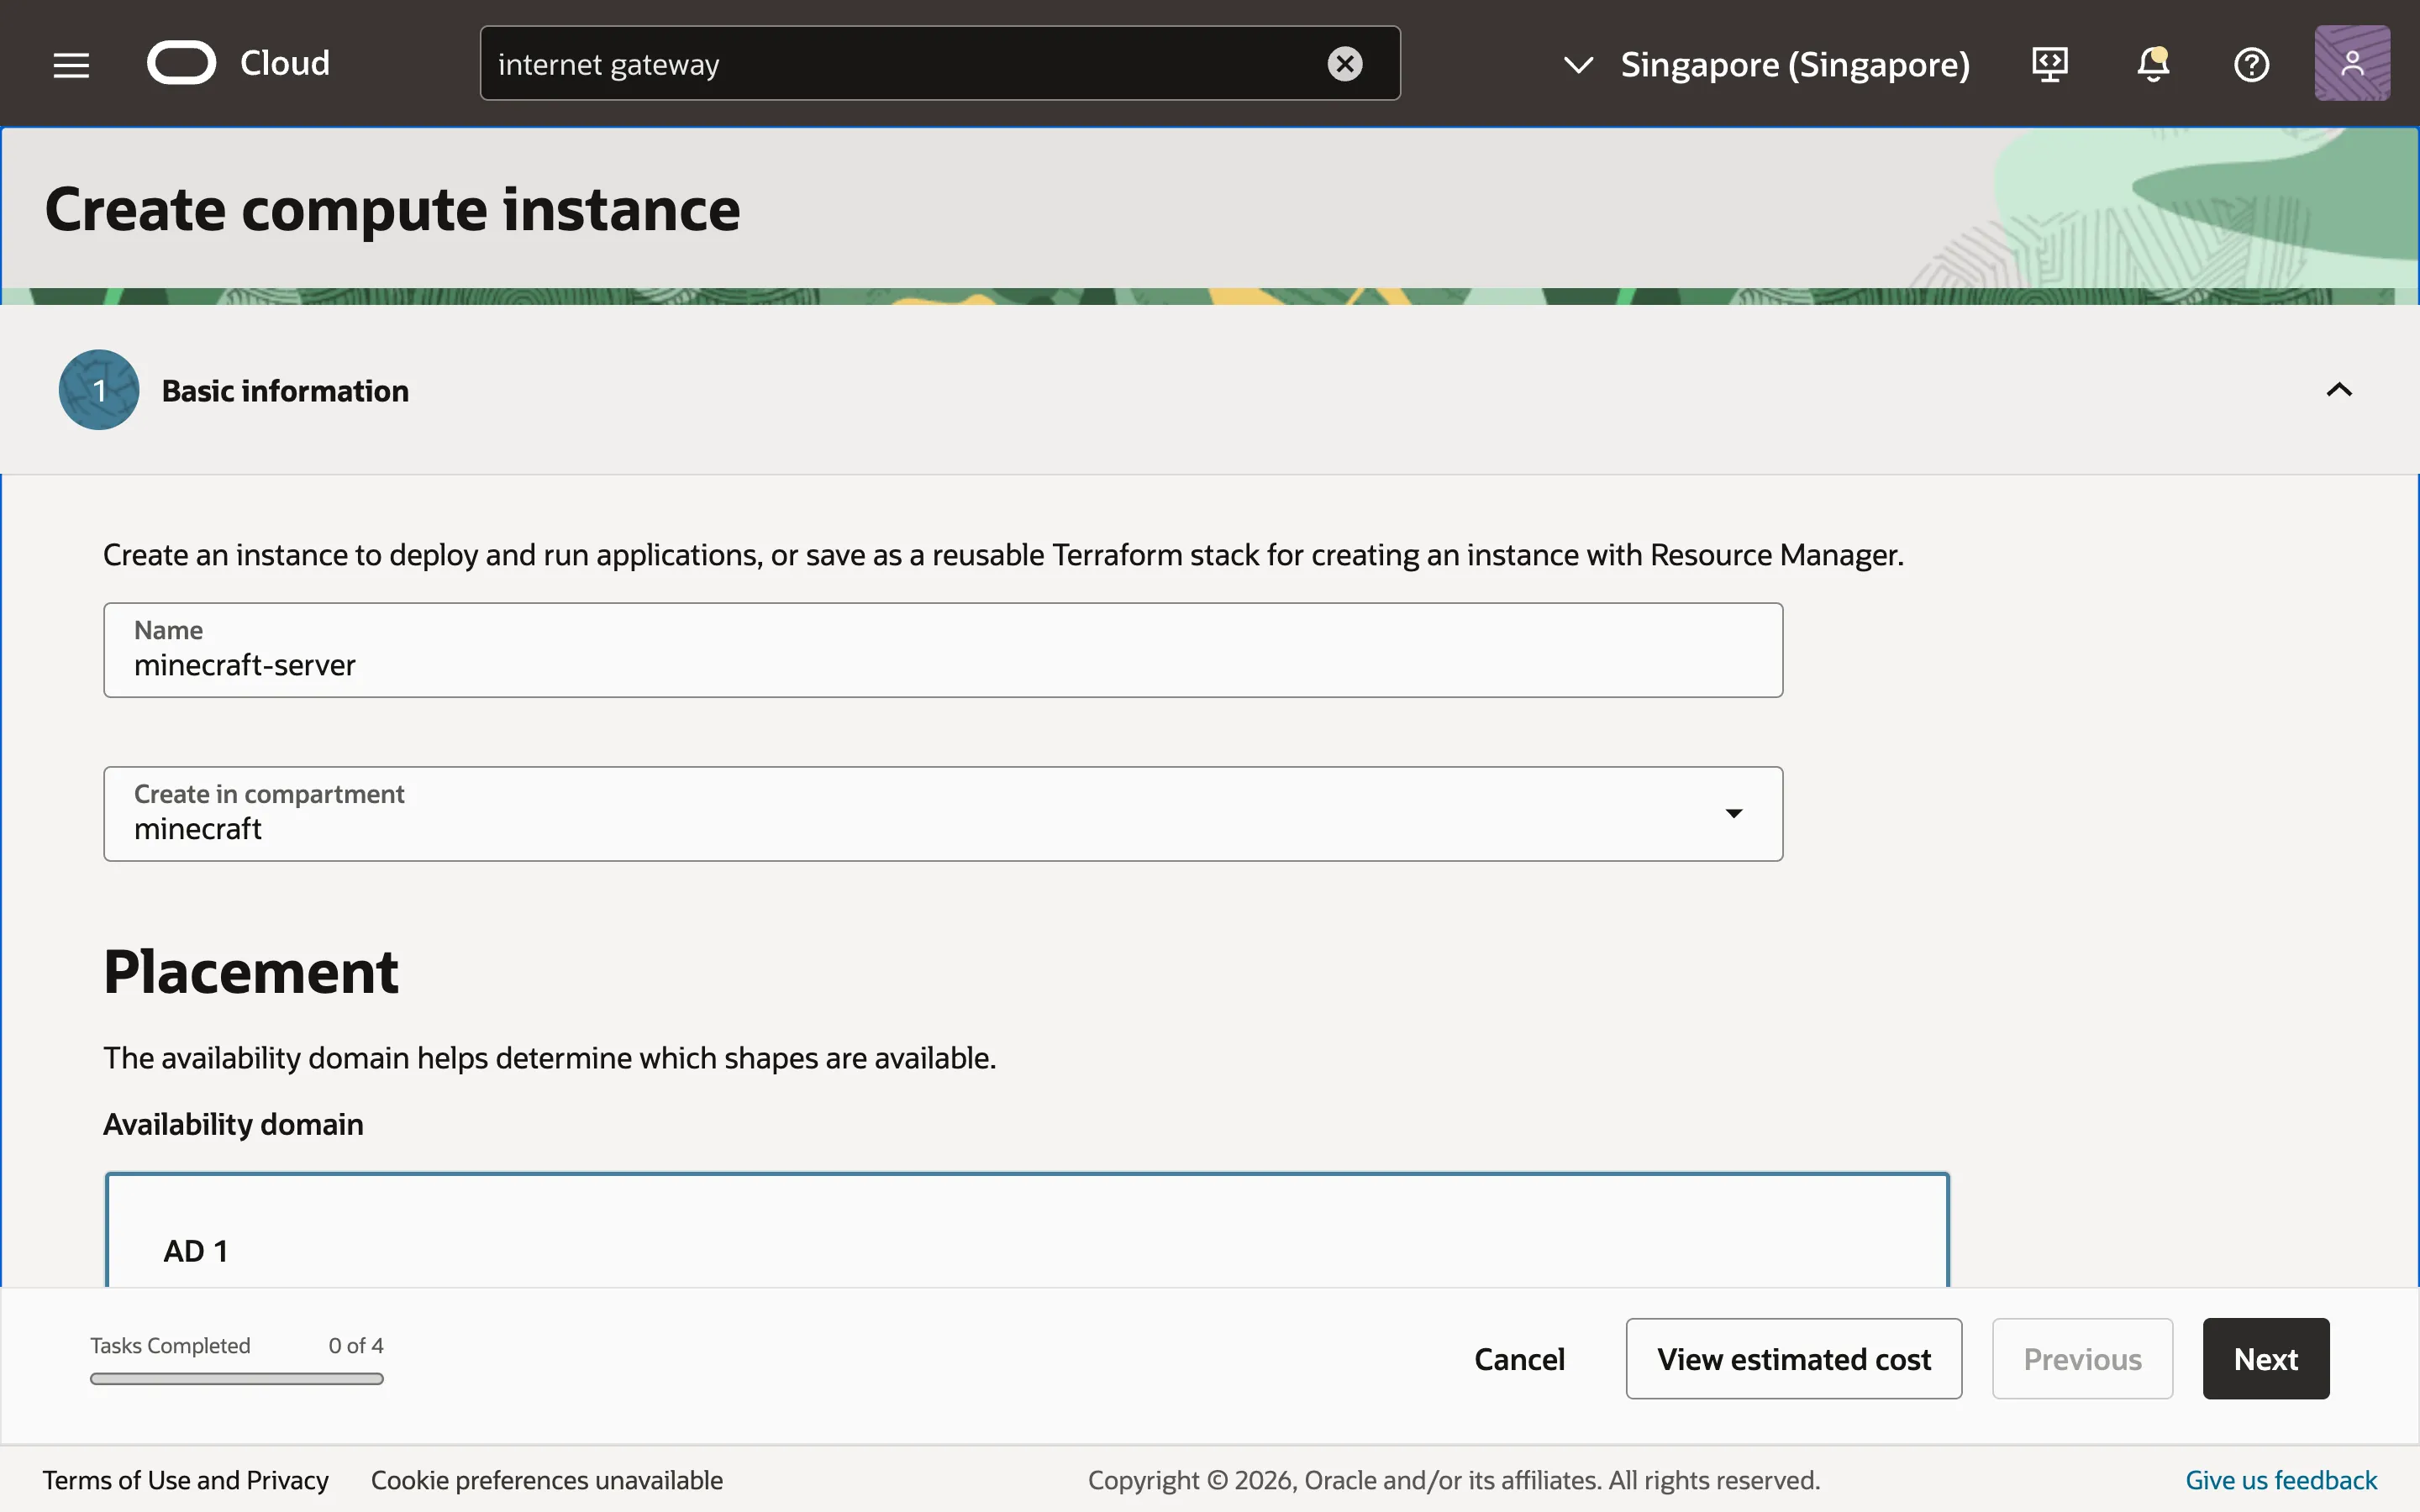
Task: Clear the search field with the X icon
Action: pos(1345,63)
